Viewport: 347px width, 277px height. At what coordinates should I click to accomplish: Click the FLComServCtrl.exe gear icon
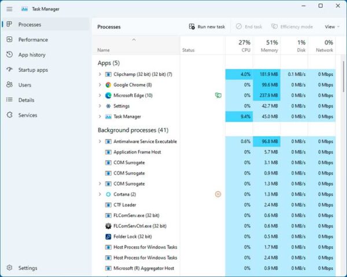108,226
